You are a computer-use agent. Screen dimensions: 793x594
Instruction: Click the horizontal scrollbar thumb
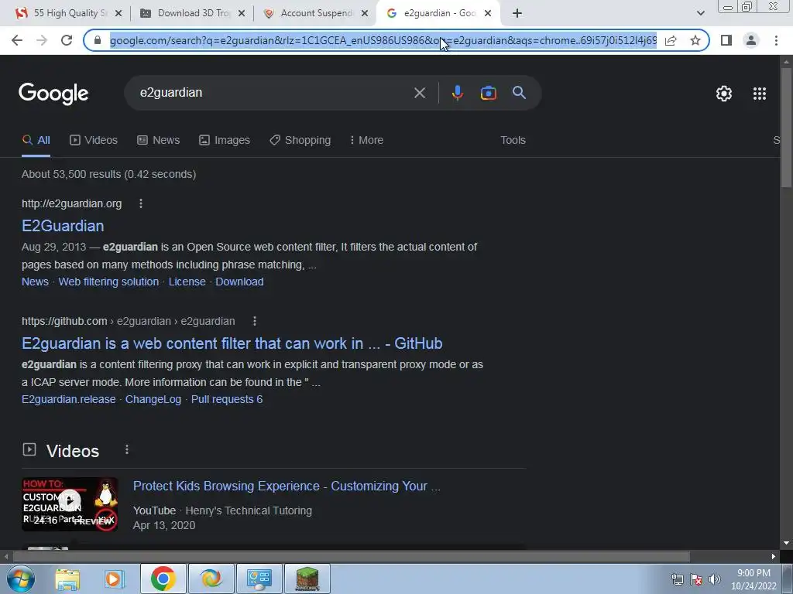[x=351, y=556]
